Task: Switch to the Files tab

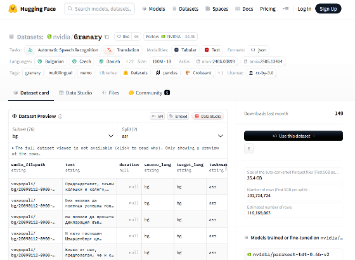Action: [110, 93]
